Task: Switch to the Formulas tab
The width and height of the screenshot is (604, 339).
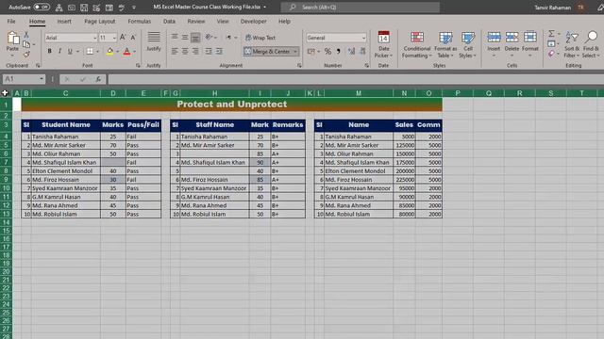Action: pyautogui.click(x=140, y=22)
